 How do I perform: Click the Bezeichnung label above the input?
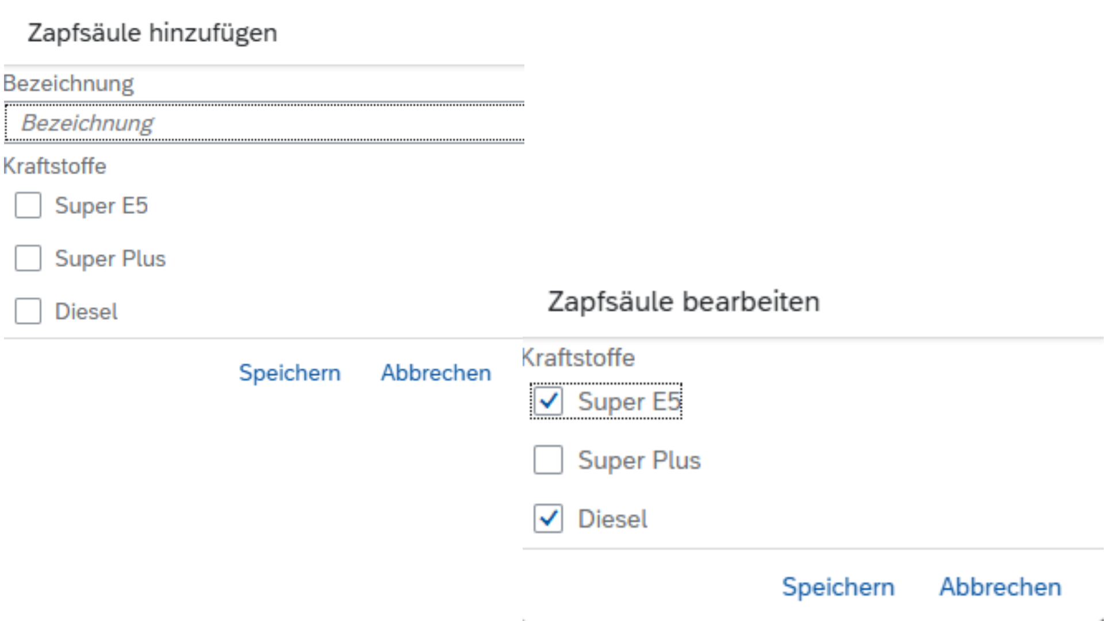click(x=68, y=83)
